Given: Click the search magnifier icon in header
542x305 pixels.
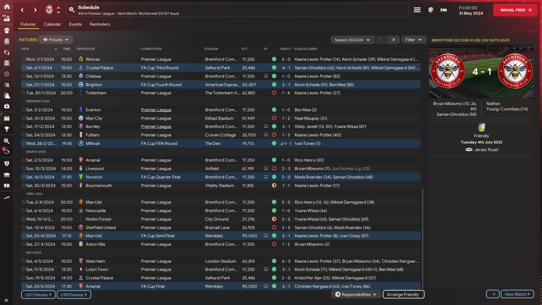Looking at the screenshot, I should coord(72,10).
